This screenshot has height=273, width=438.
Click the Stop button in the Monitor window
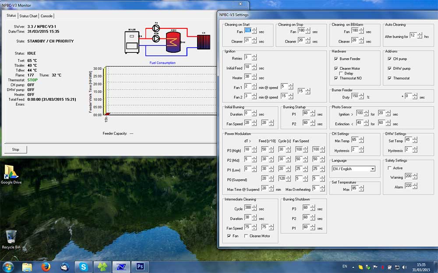[15, 149]
